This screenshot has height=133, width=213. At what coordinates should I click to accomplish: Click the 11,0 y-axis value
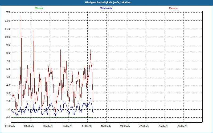click(x=8, y=29)
